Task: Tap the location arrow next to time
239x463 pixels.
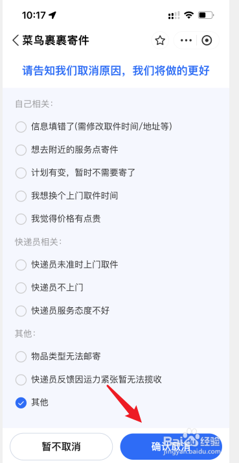Action: [52, 15]
